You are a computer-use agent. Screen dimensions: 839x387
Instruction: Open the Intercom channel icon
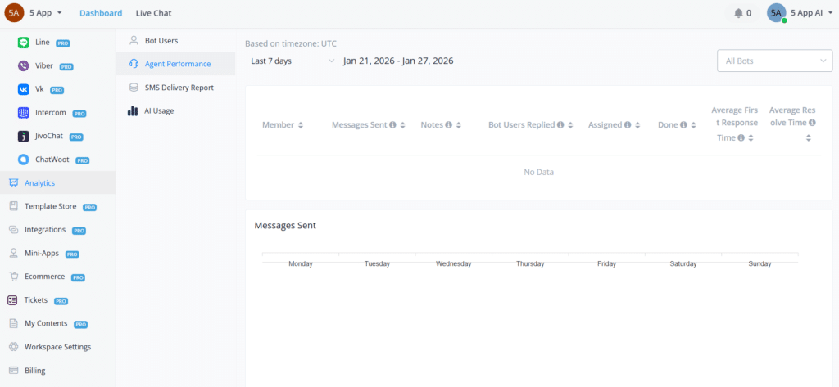[x=24, y=113]
